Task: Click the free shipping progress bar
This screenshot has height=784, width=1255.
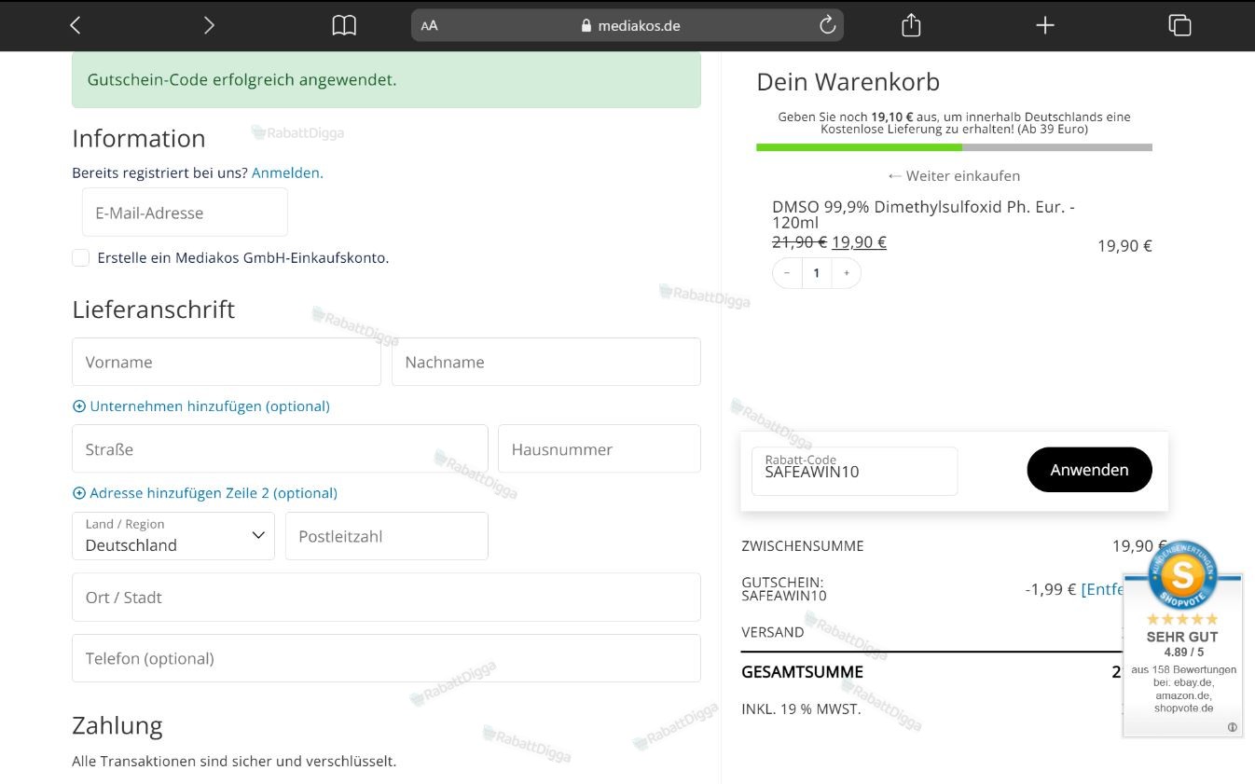Action: 954,147
